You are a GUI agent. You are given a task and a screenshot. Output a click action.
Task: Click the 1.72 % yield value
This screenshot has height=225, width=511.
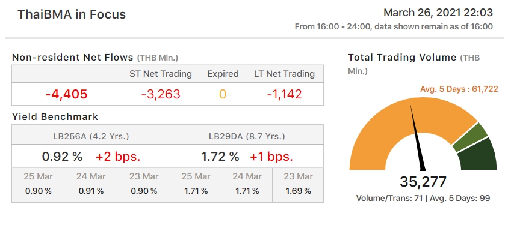coord(220,157)
